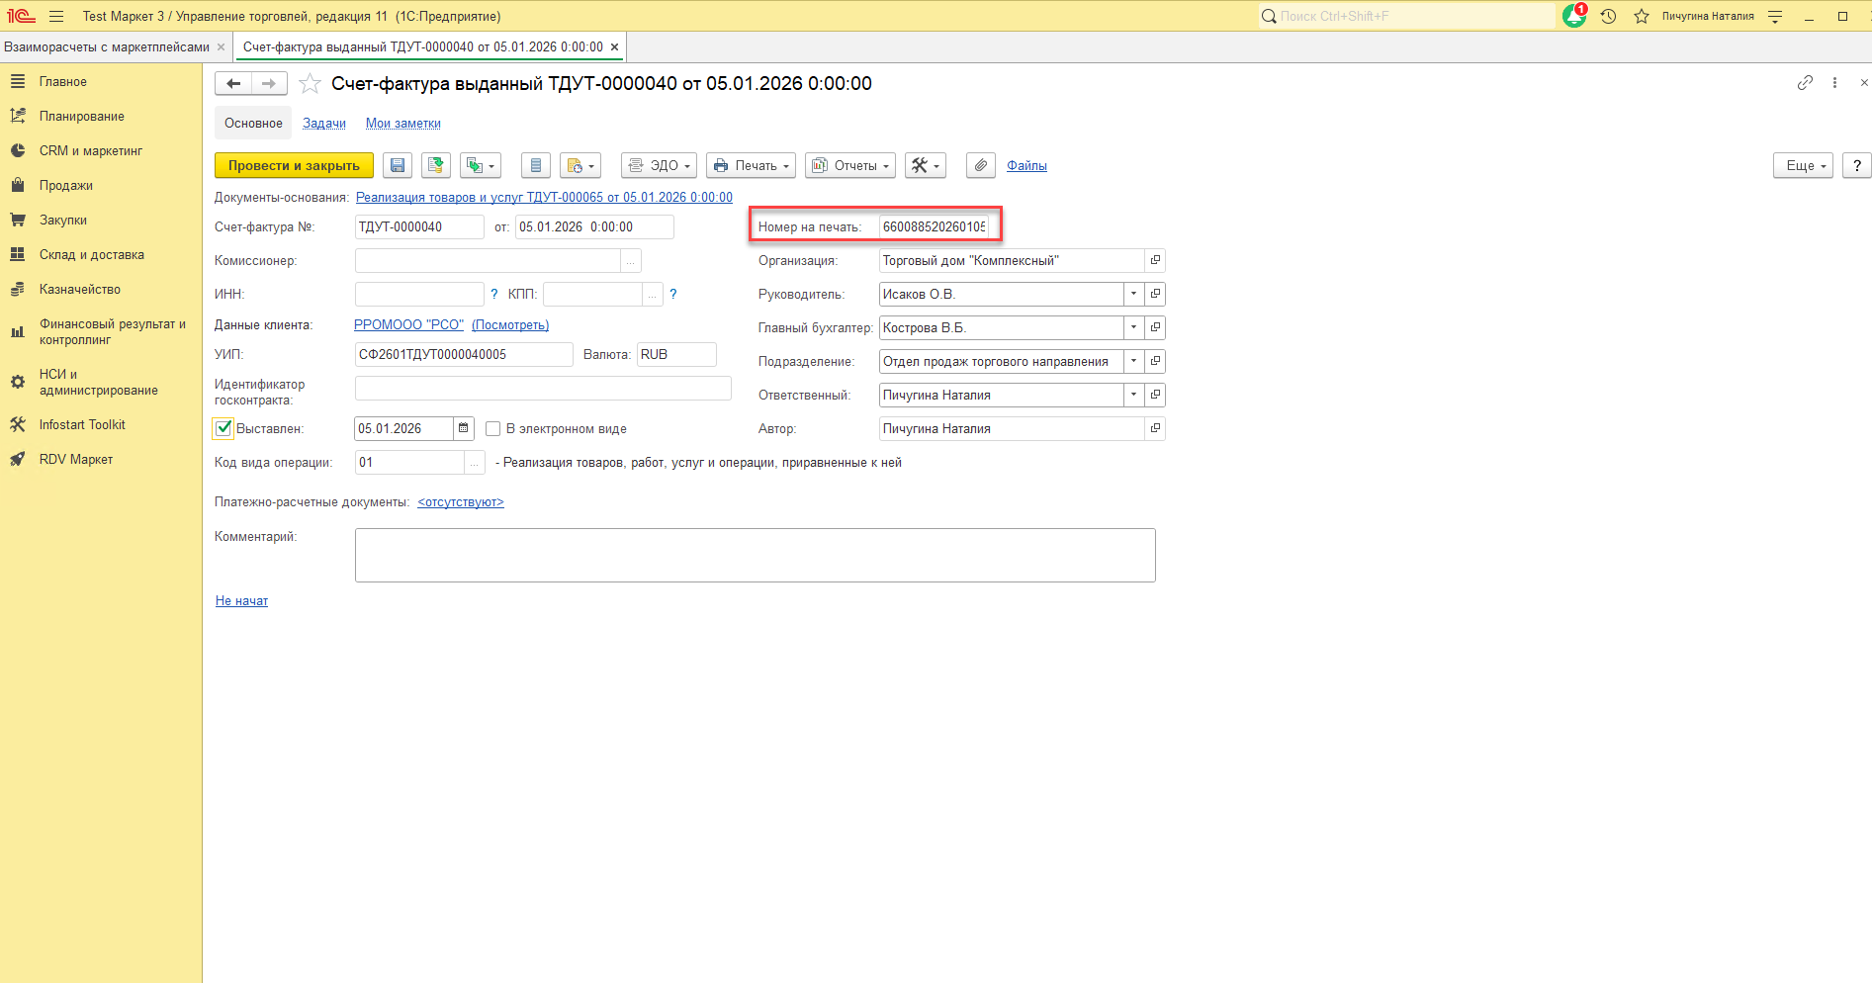
Task: Click the back navigation arrow
Action: pyautogui.click(x=233, y=84)
